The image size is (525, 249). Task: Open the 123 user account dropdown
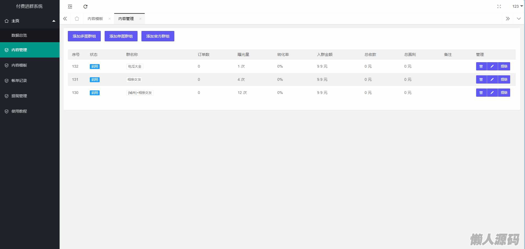pyautogui.click(x=517, y=6)
